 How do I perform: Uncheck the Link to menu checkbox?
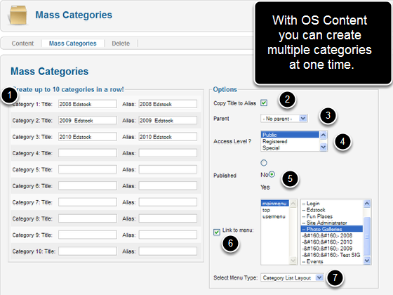pyautogui.click(x=217, y=232)
